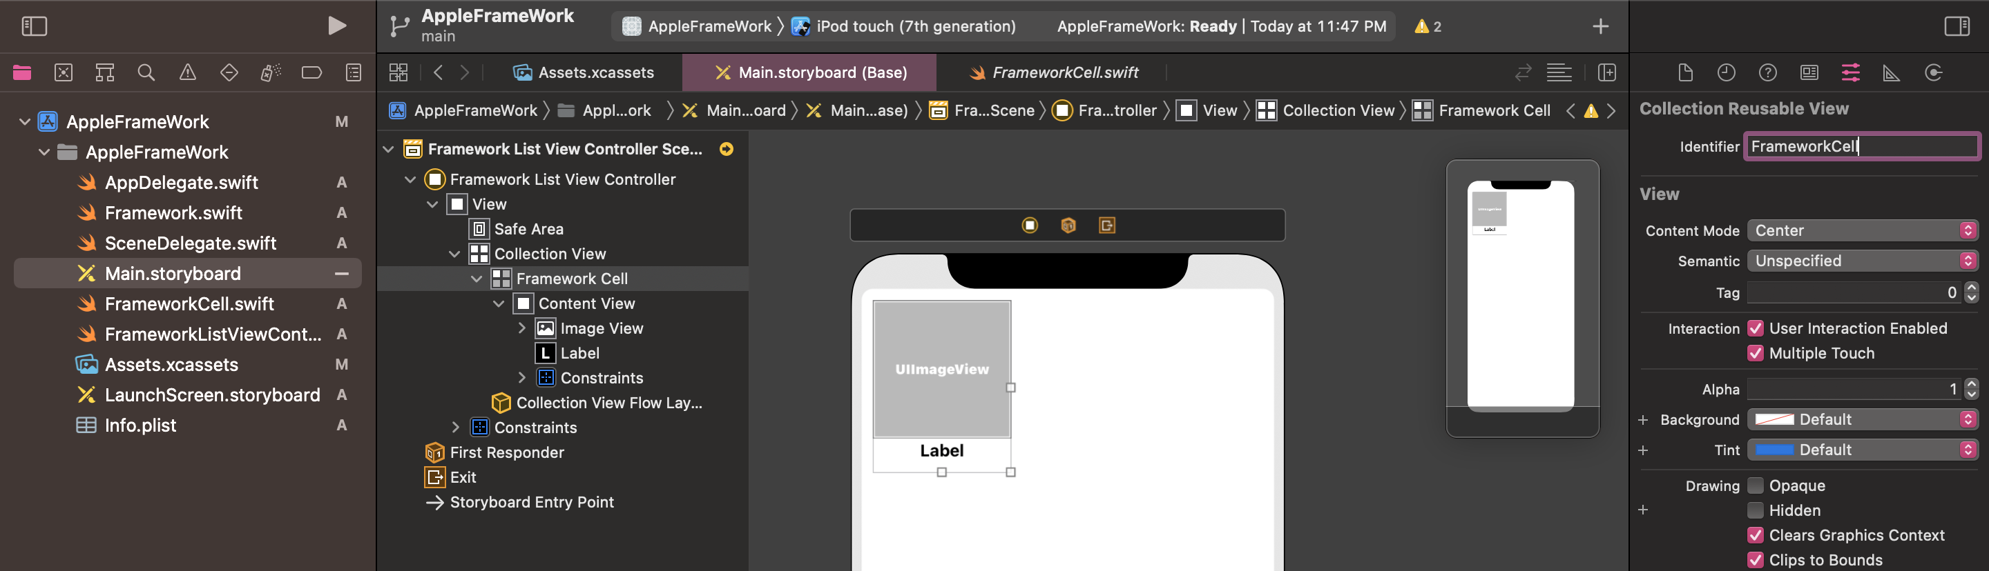This screenshot has height=571, width=1989.
Task: Click the Alpha value stepper
Action: click(1971, 389)
